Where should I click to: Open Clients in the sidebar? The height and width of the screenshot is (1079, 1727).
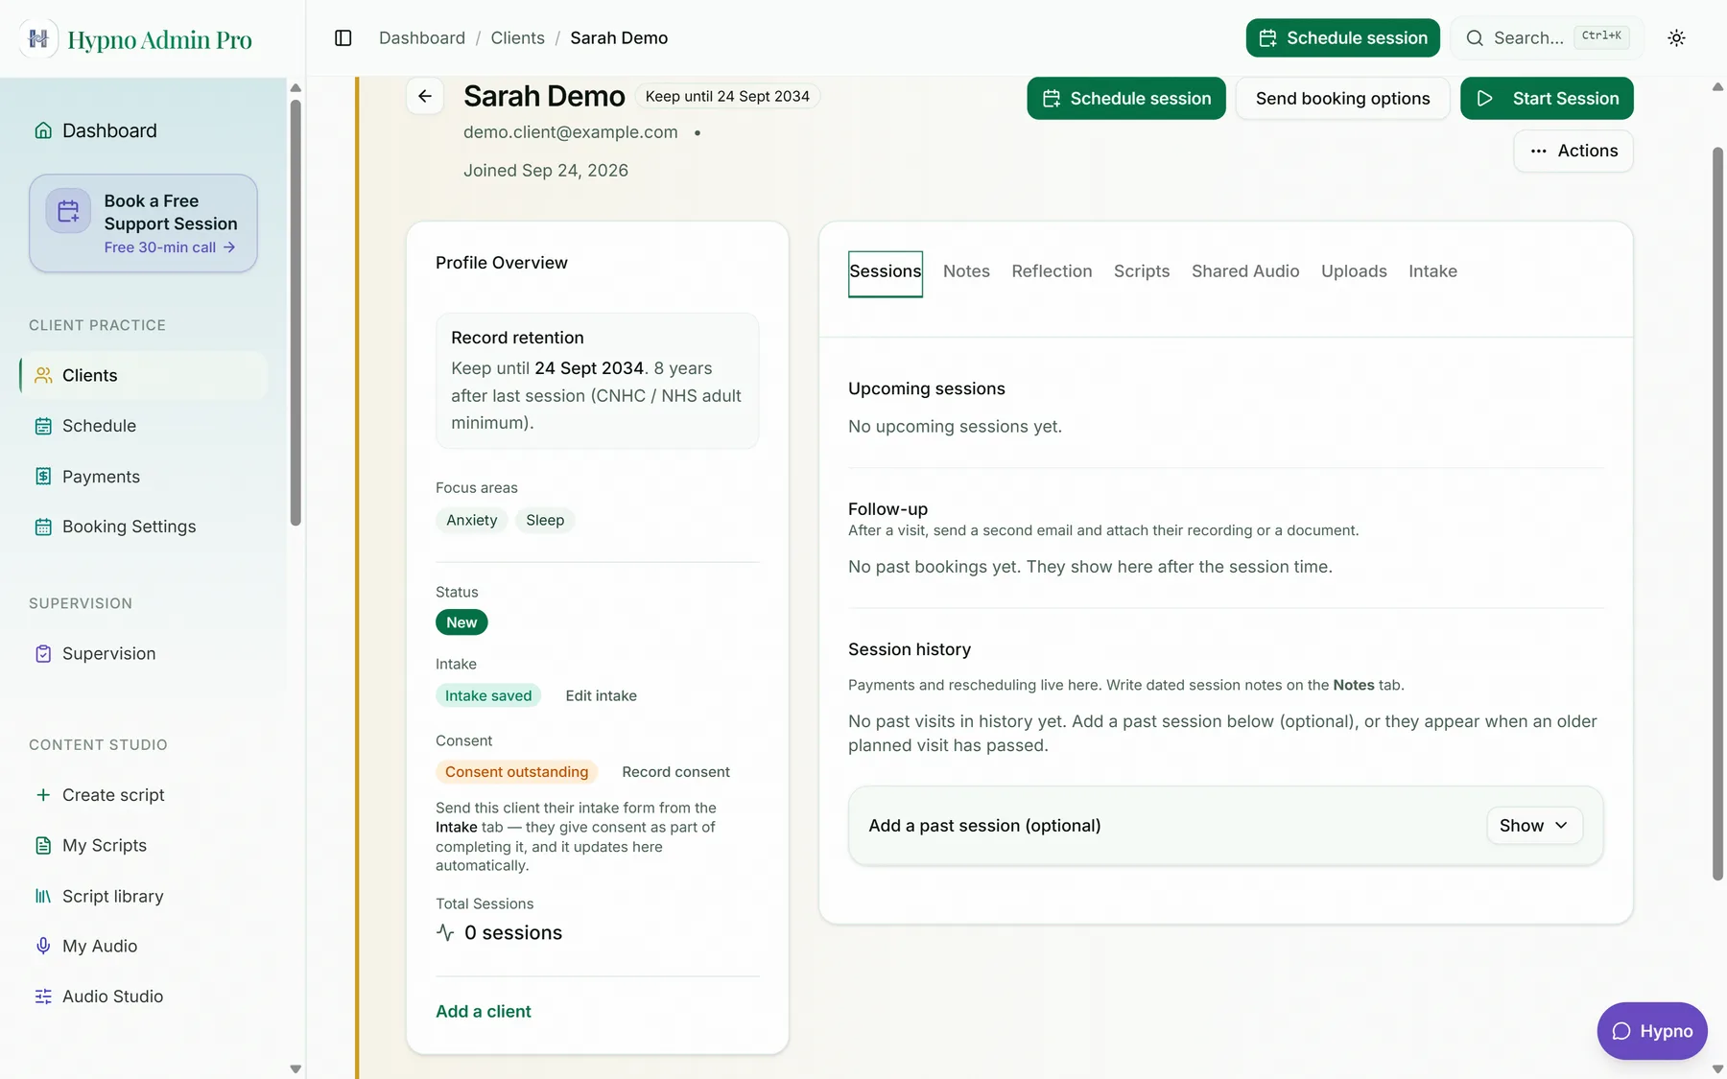click(x=143, y=375)
